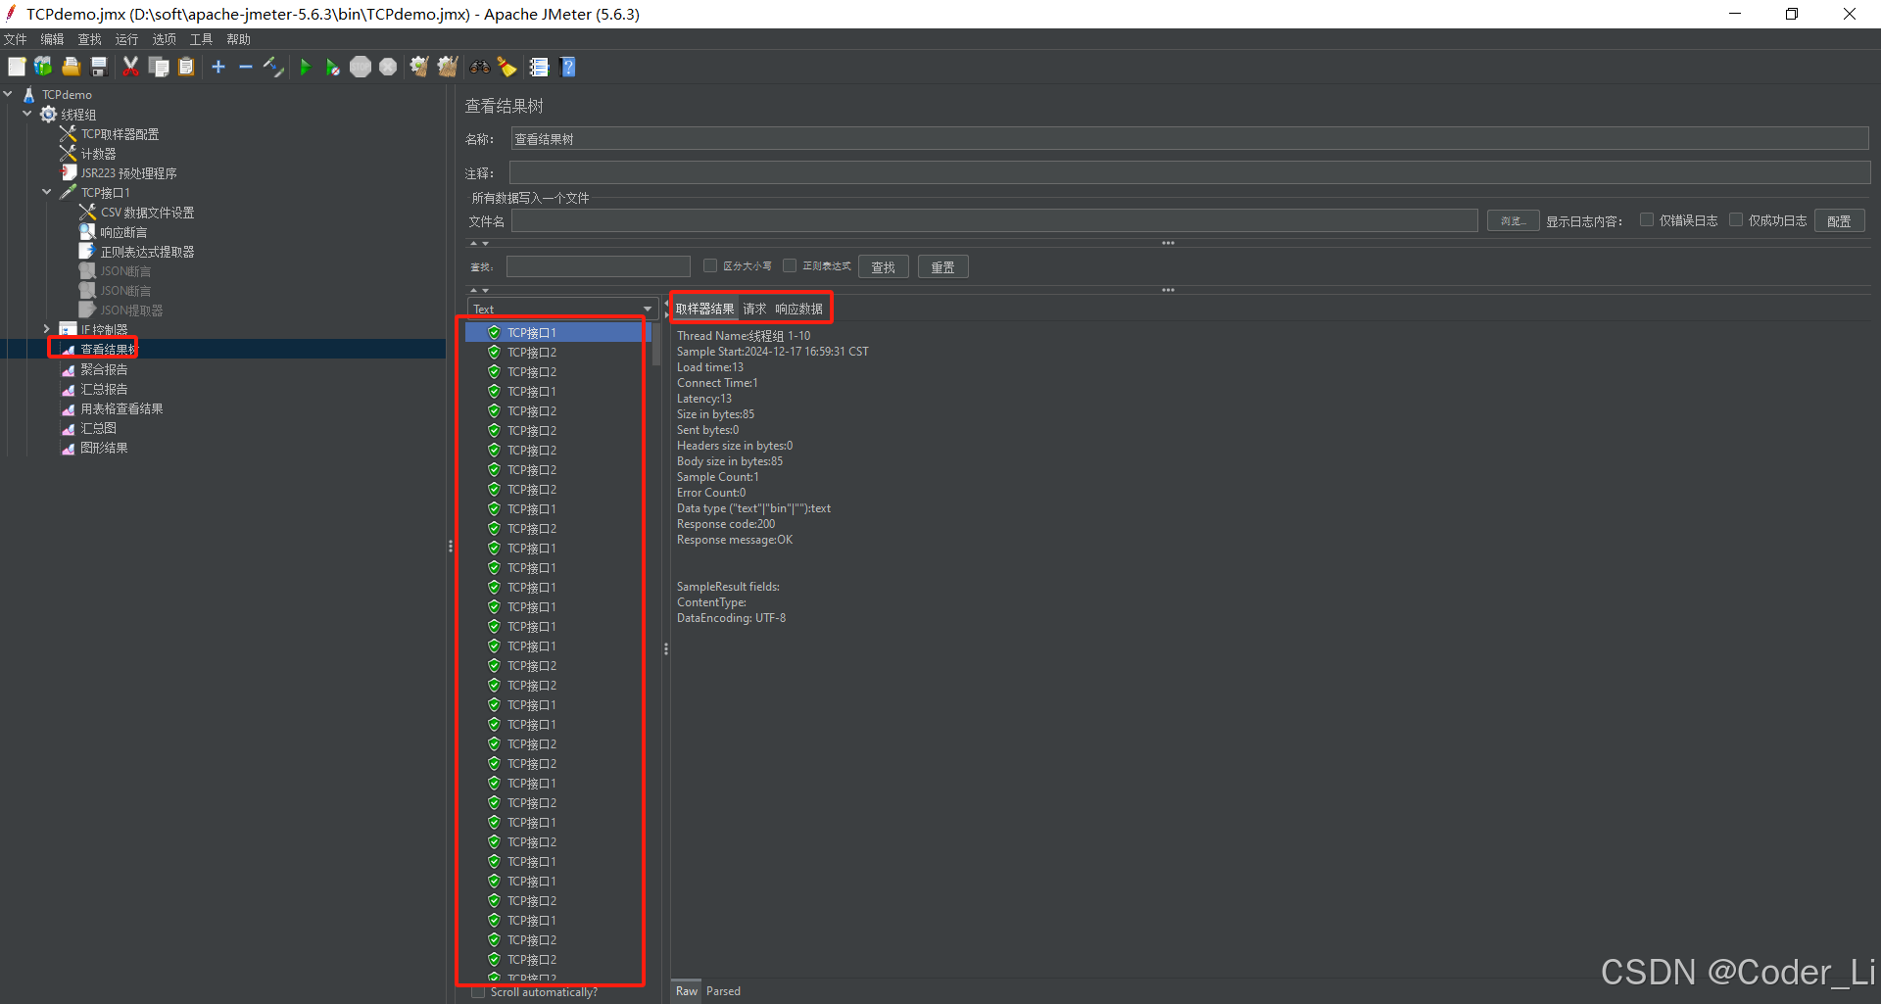Select the JSR223 预处理程序 tree item

click(128, 173)
